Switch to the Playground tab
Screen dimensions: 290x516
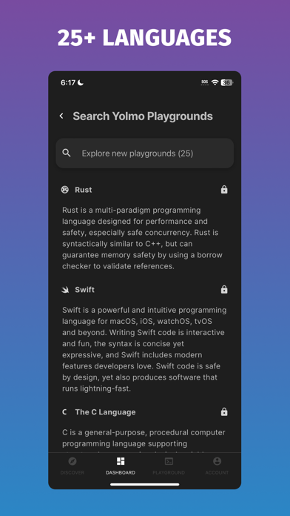coord(169,466)
